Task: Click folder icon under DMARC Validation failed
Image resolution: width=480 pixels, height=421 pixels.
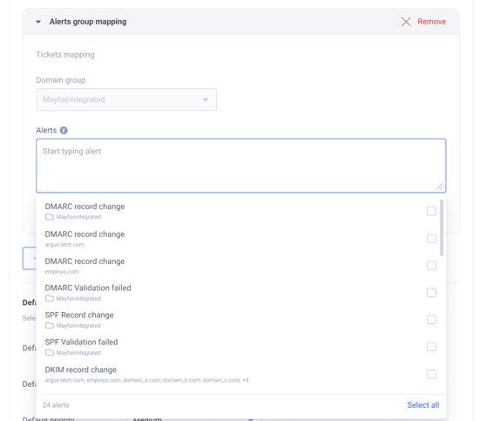Action: coord(50,298)
